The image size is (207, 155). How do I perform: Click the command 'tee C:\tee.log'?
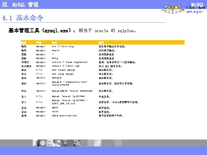coord(63,46)
